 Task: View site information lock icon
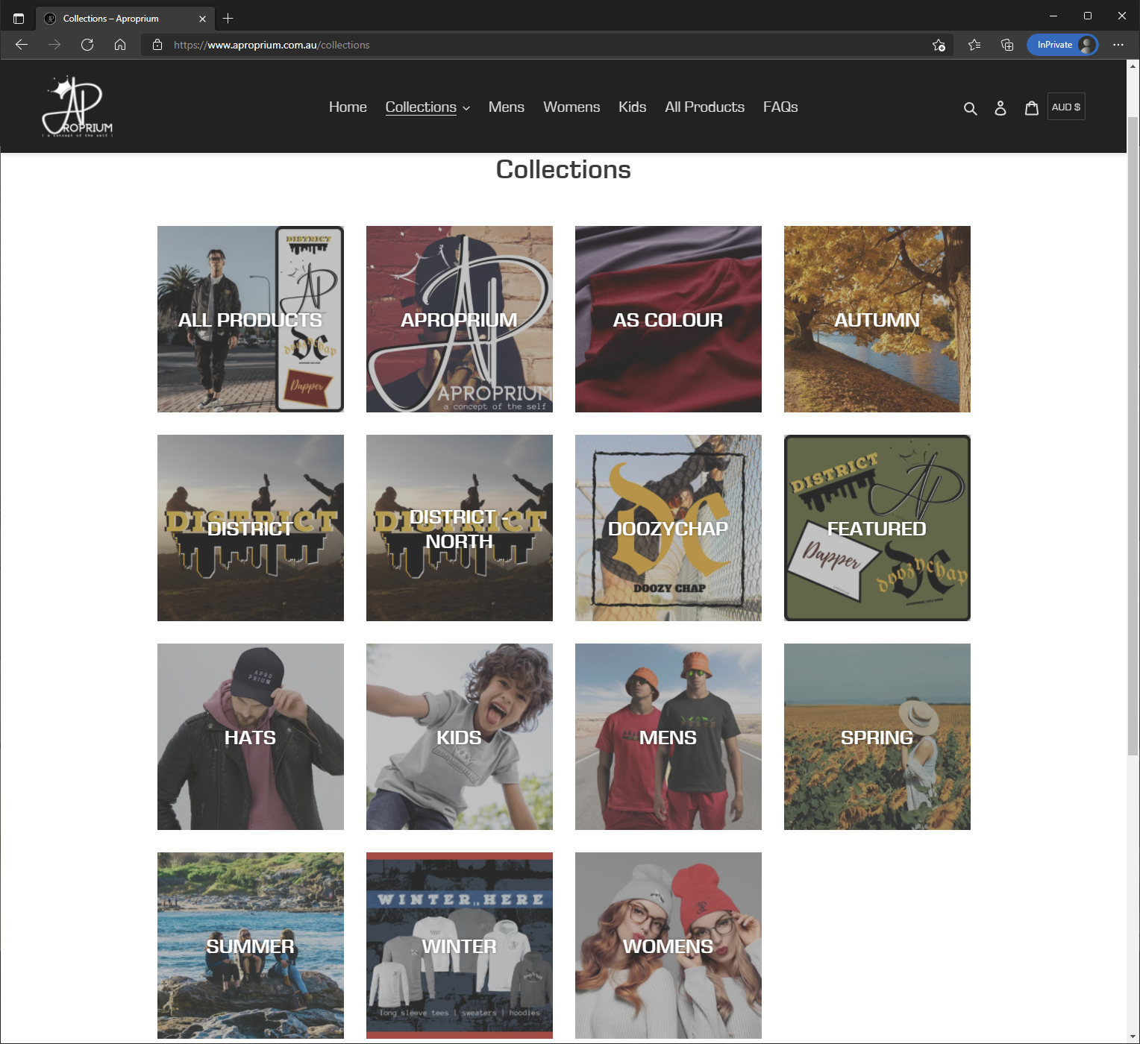(157, 45)
